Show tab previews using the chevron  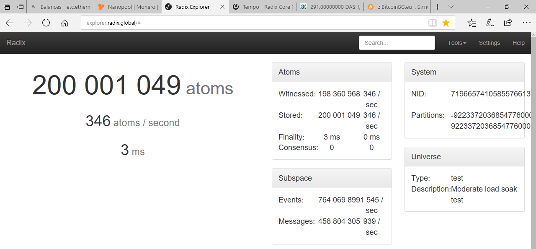point(451,7)
